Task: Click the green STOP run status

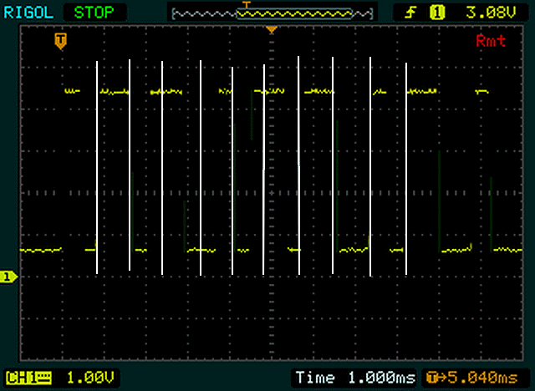Action: point(94,13)
